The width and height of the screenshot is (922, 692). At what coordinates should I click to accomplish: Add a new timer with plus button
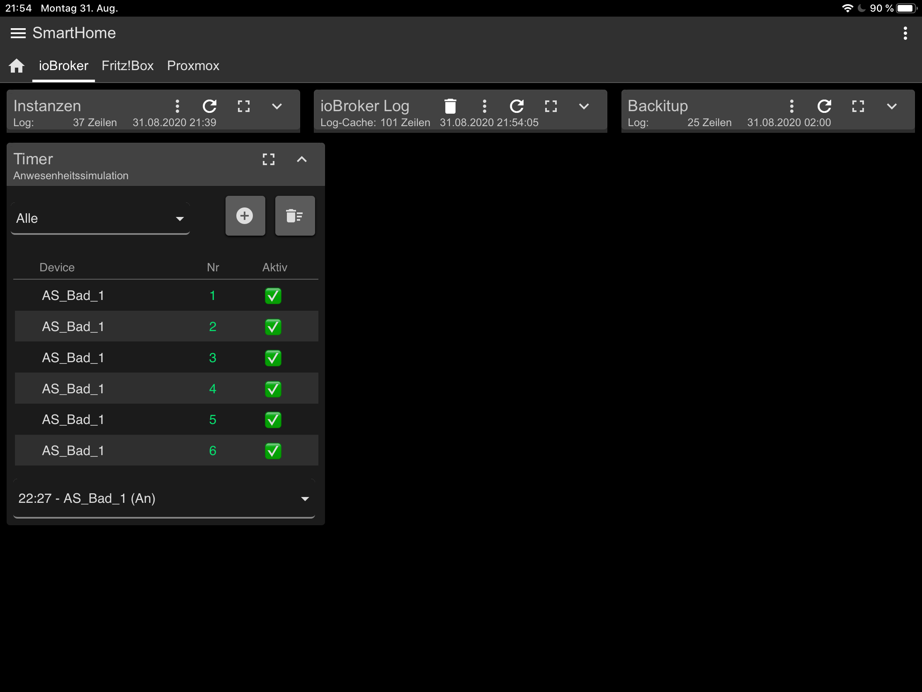pos(245,216)
